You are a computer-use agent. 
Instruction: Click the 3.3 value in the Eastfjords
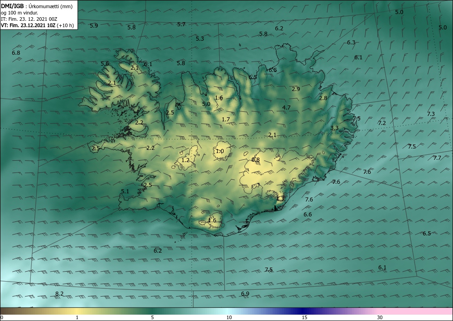[334, 128]
